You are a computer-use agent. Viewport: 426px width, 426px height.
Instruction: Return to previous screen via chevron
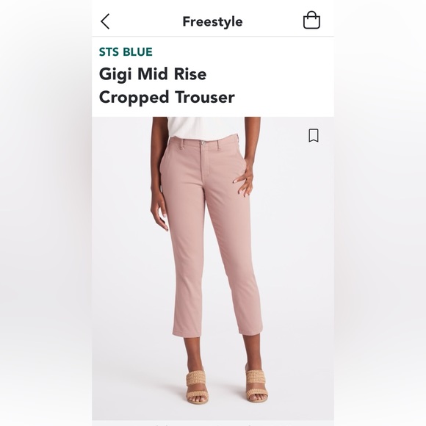[105, 21]
